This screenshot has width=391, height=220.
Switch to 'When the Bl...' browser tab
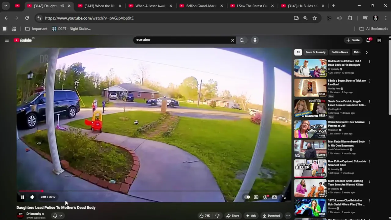[x=99, y=6]
